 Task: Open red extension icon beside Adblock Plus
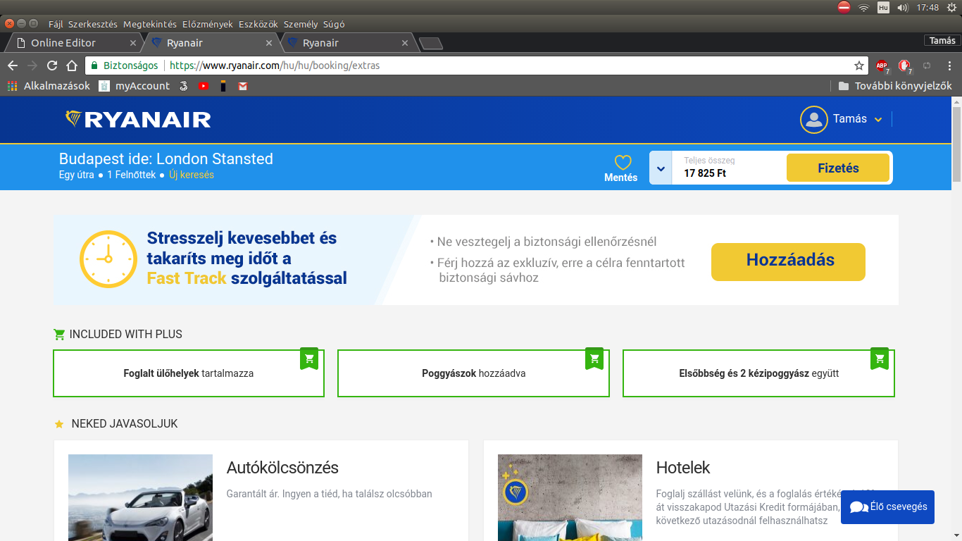click(904, 66)
